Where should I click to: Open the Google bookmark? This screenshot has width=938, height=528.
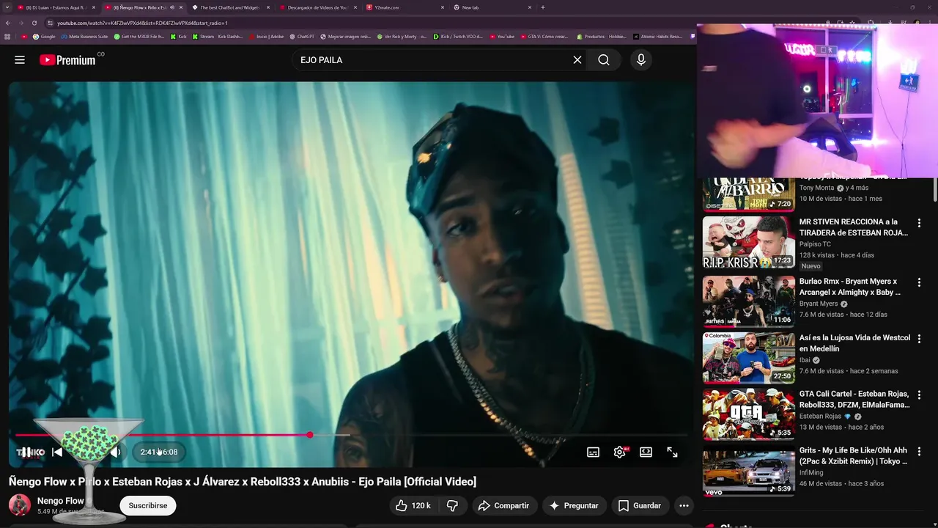(x=44, y=37)
